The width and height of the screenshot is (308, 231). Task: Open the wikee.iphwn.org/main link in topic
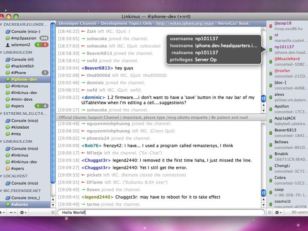pos(185,24)
